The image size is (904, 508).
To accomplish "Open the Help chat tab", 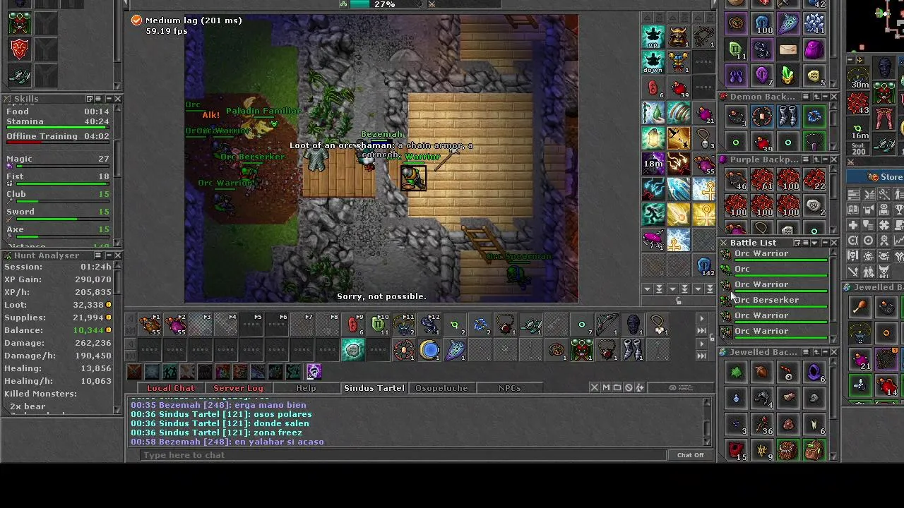I will pyautogui.click(x=306, y=388).
